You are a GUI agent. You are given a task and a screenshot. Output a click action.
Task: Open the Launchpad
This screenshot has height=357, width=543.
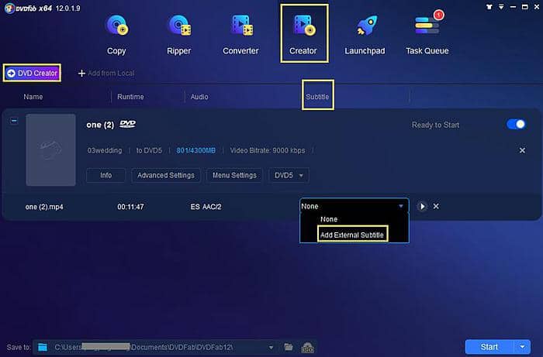[x=365, y=35]
